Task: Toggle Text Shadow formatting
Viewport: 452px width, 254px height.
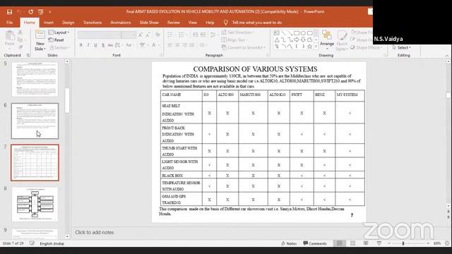Action: pyautogui.click(x=103, y=45)
